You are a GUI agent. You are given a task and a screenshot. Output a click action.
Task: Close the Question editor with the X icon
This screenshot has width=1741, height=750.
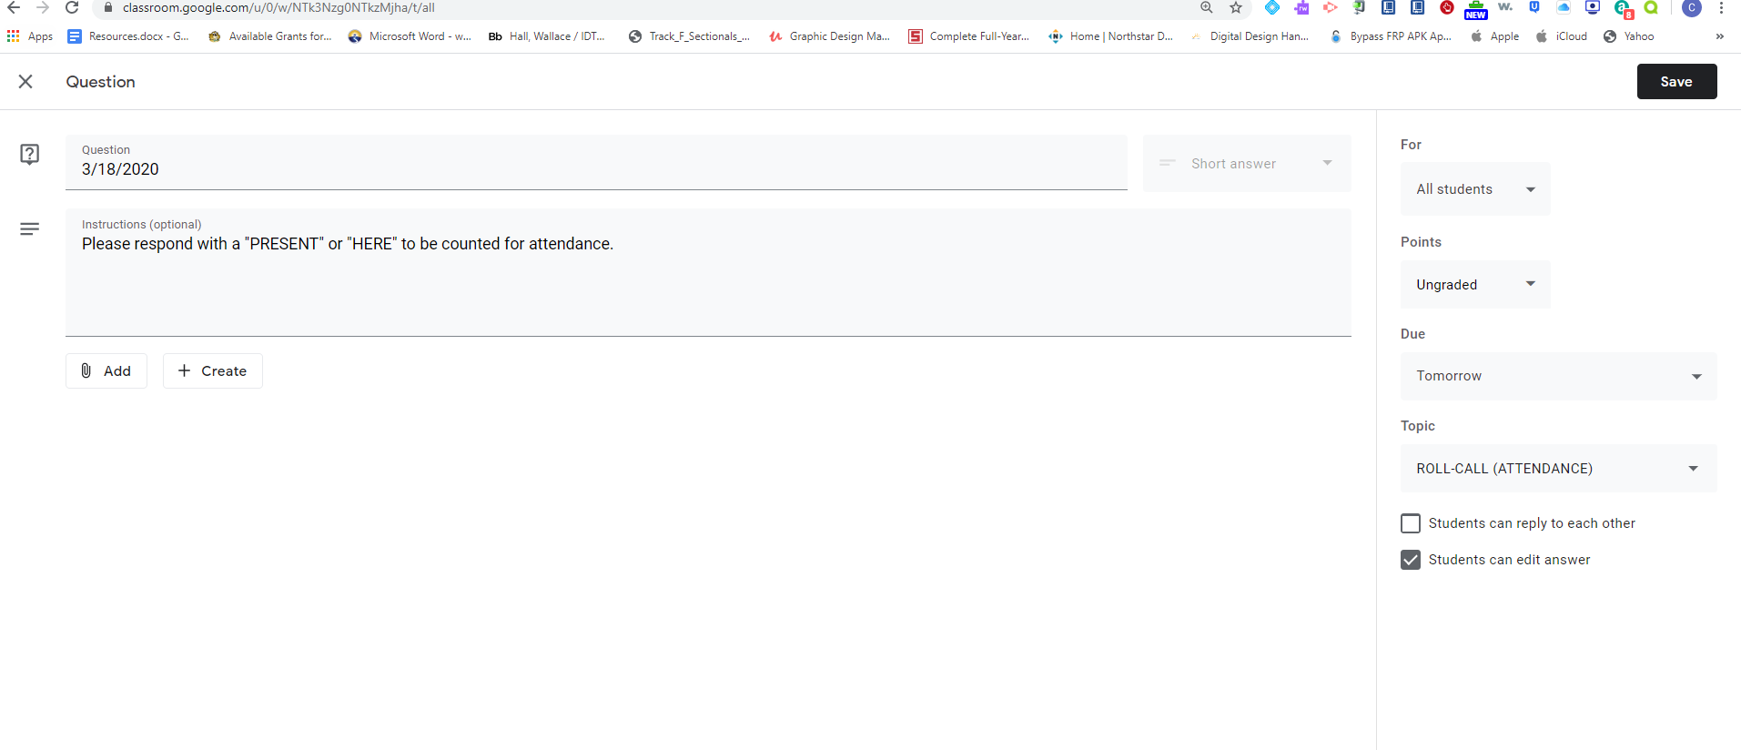coord(25,82)
